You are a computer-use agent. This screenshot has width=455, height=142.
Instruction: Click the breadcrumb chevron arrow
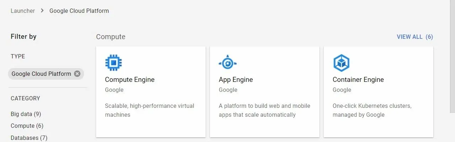click(42, 11)
